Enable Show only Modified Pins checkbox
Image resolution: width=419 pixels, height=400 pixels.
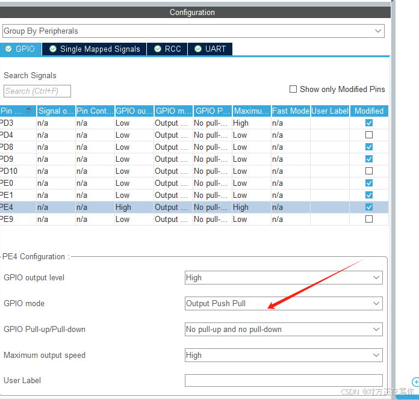pos(293,89)
